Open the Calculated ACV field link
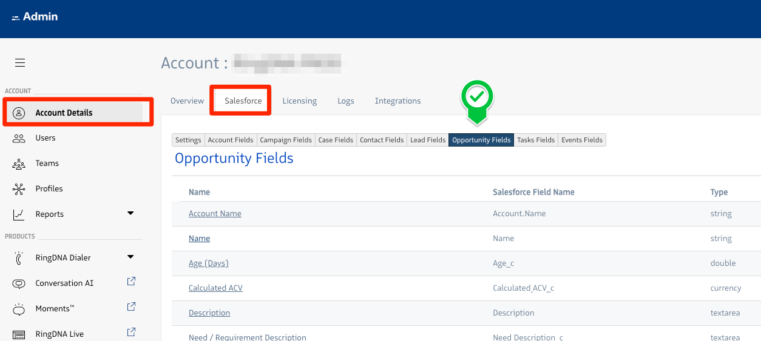This screenshot has width=761, height=341. [215, 288]
